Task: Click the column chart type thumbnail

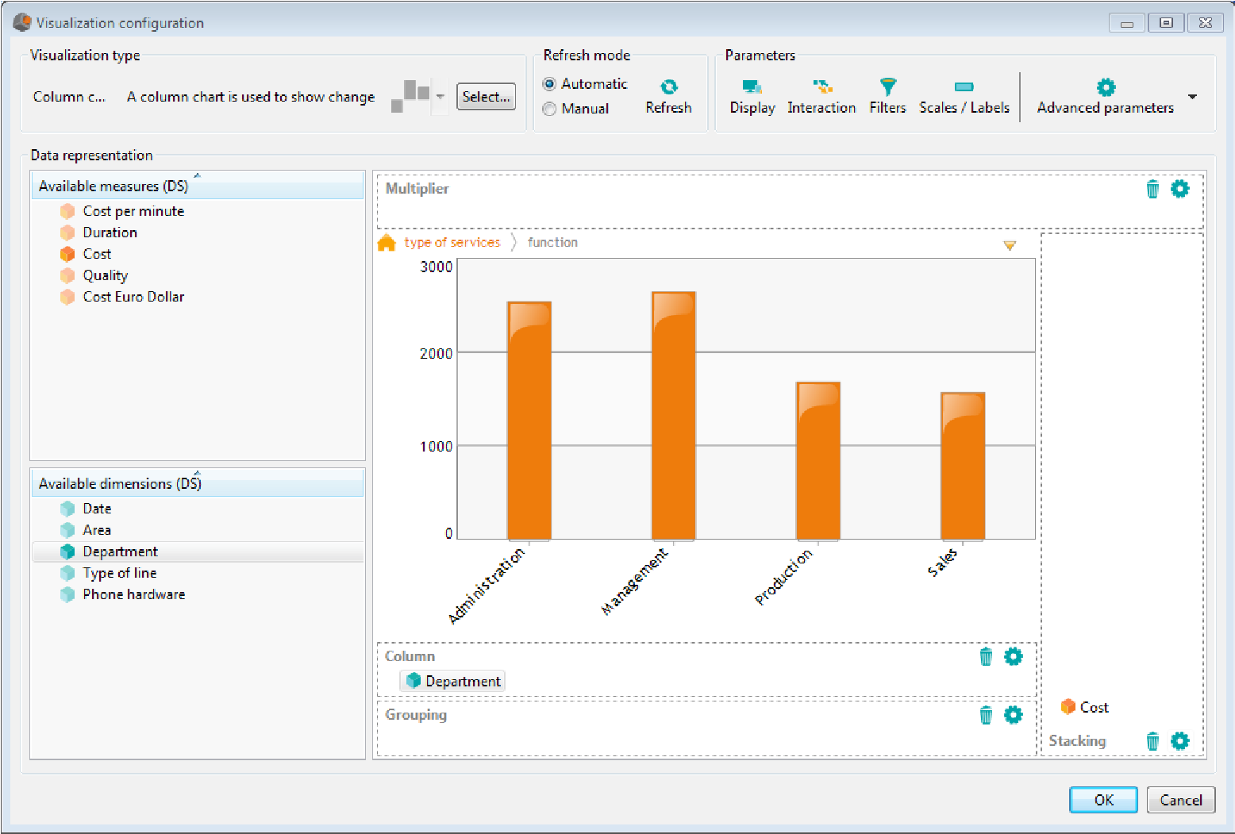Action: coord(410,97)
